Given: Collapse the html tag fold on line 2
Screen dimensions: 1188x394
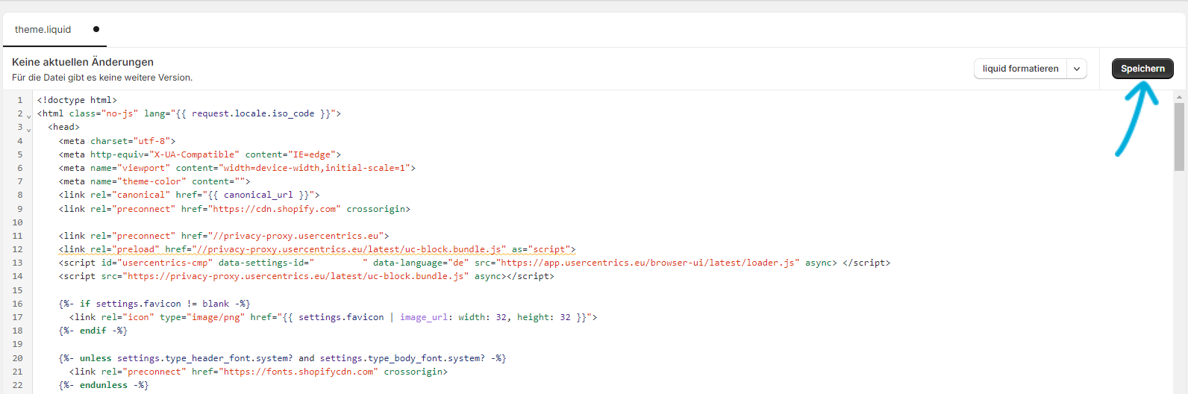Looking at the screenshot, I should [x=29, y=116].
